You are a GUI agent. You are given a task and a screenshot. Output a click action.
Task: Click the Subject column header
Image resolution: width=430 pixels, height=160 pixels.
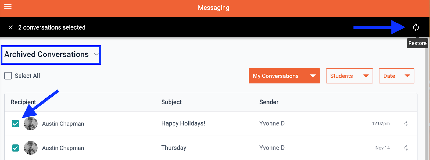(171, 102)
